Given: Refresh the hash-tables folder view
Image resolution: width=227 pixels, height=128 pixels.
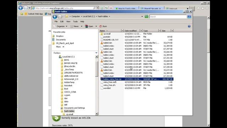Looking at the screenshot, I should coord(146,17).
